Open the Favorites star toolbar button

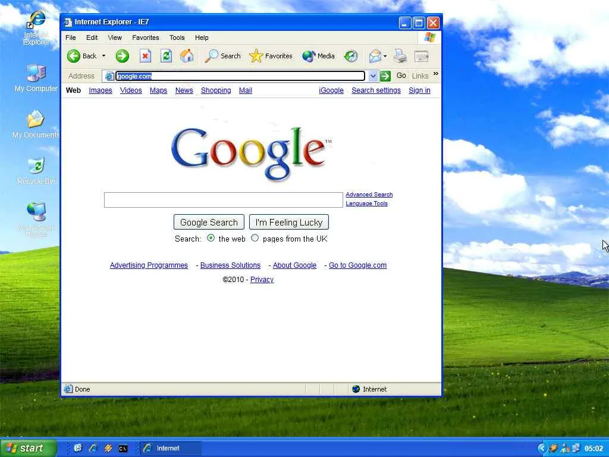tap(271, 56)
